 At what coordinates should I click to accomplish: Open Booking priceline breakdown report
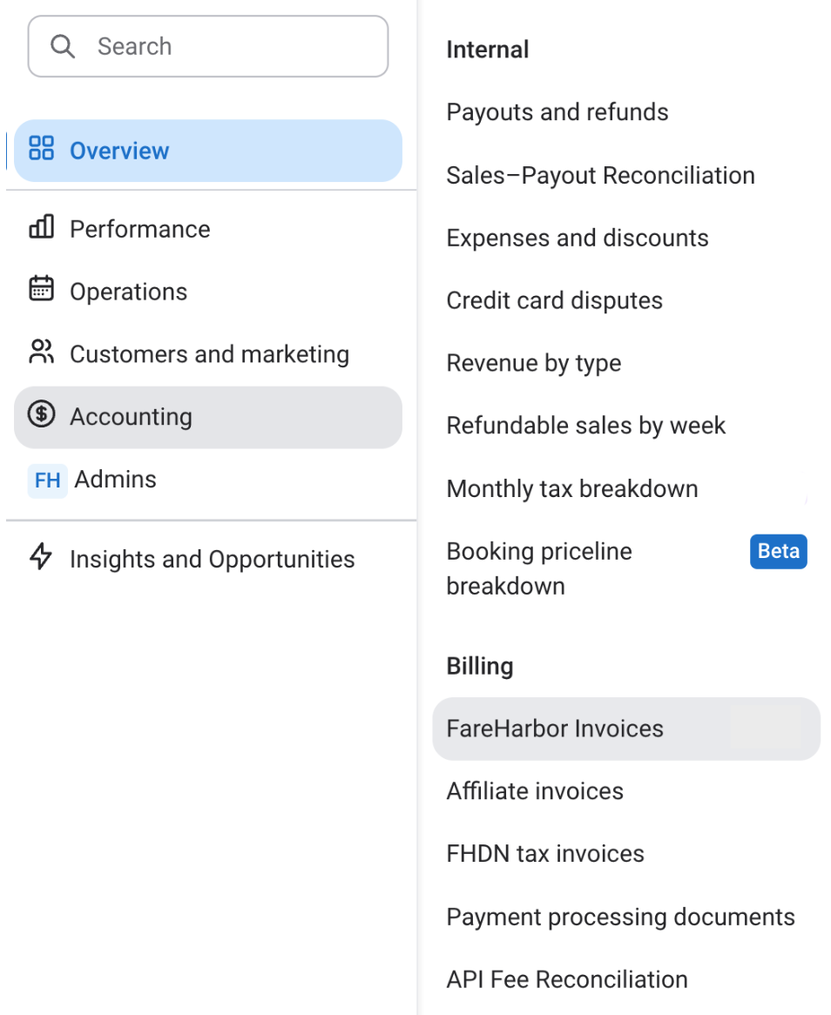(x=539, y=568)
